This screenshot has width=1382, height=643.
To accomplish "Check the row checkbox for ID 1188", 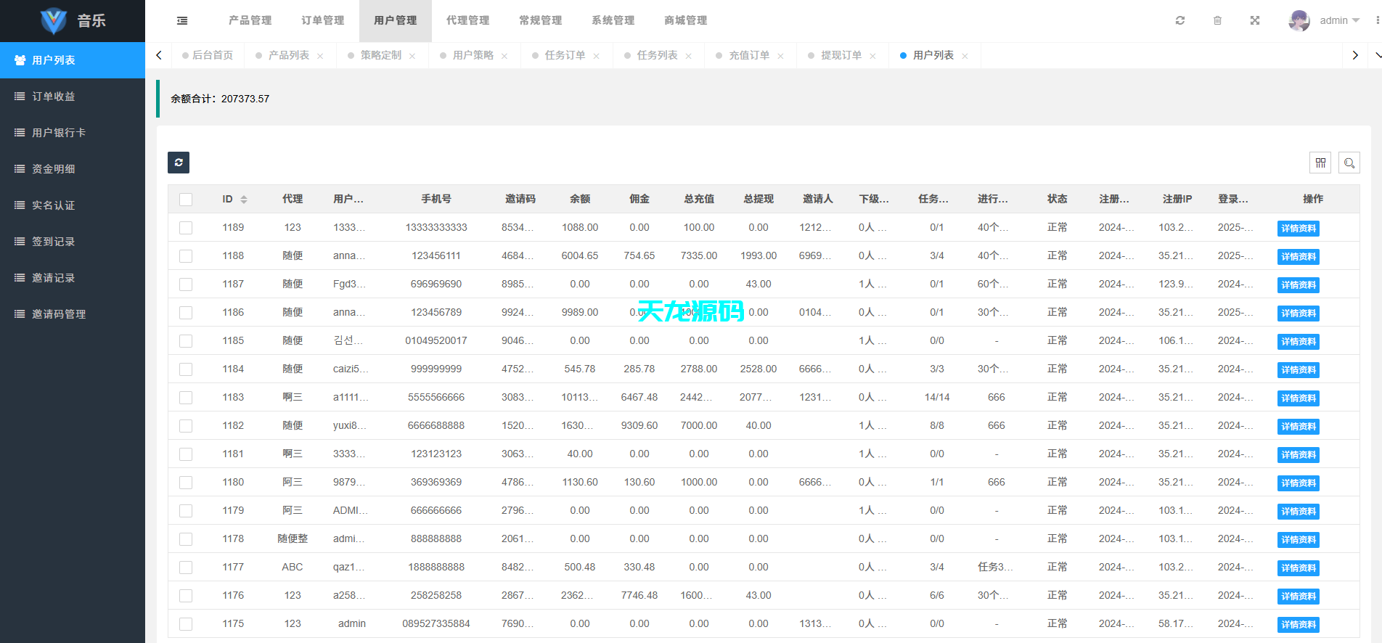I will 186,256.
